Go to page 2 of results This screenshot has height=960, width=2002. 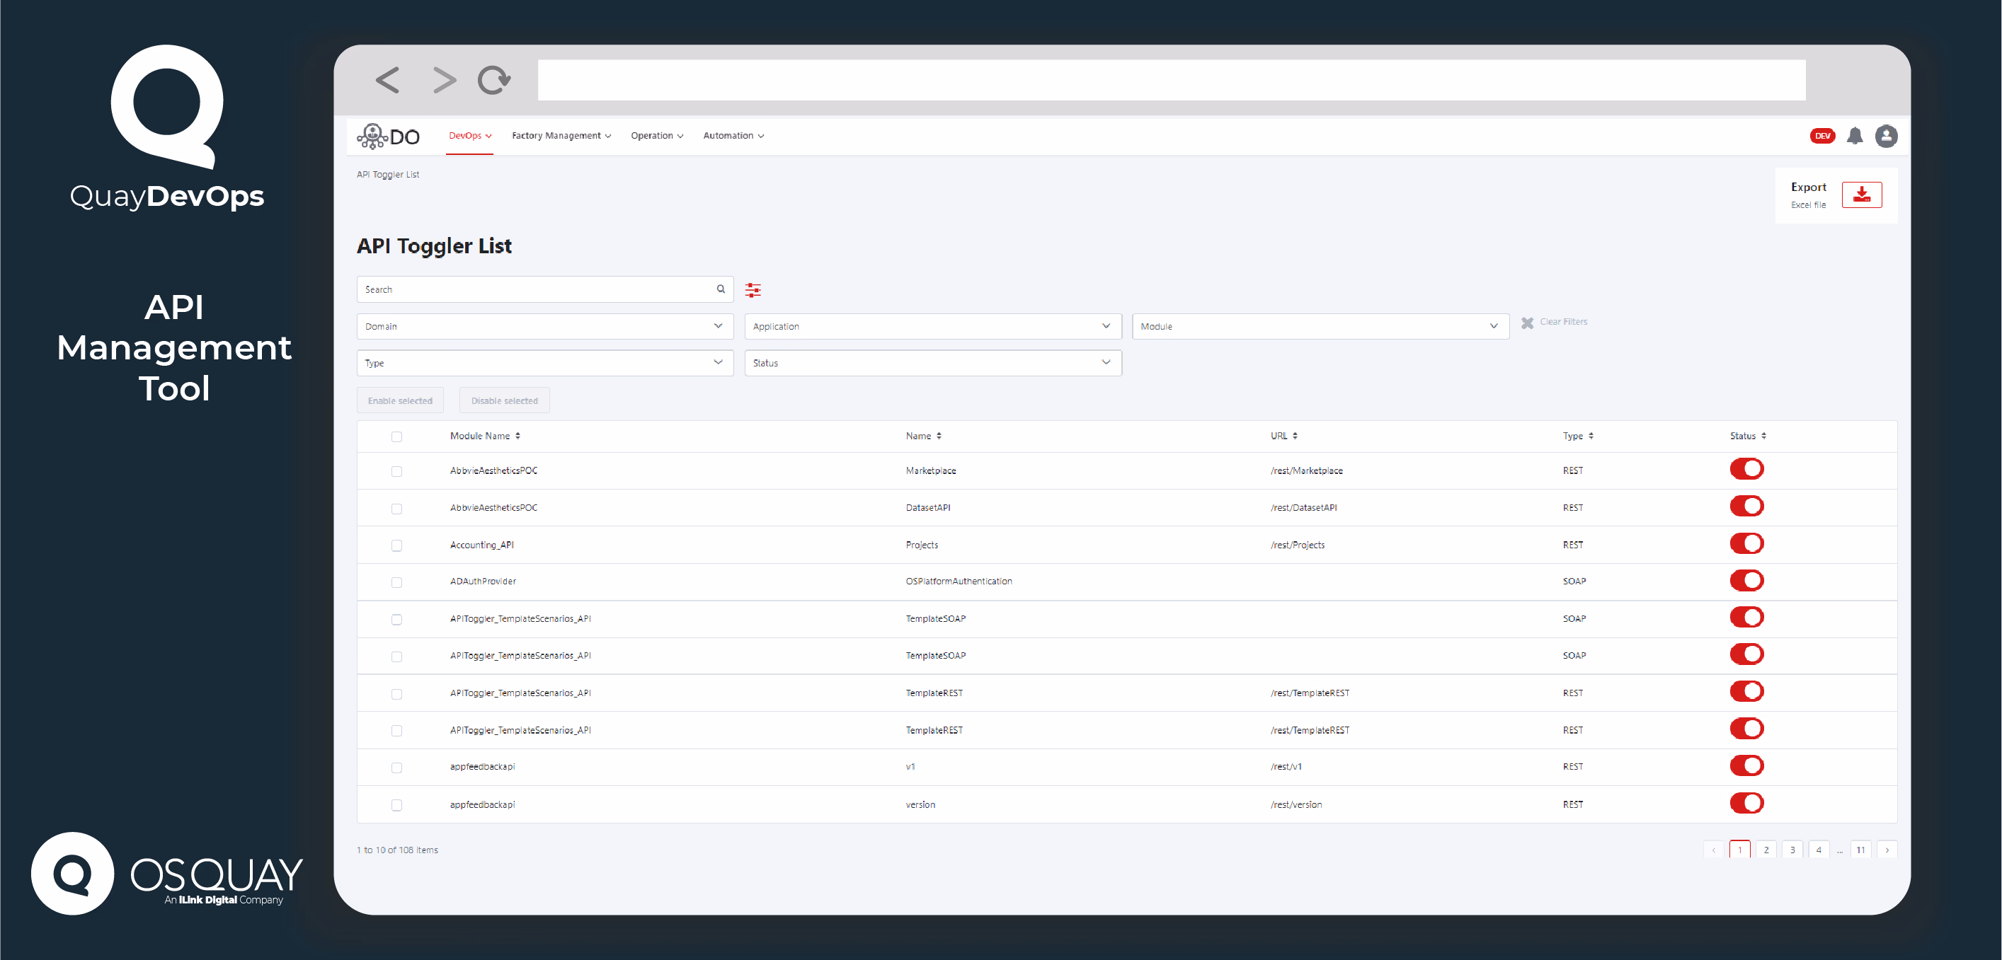coord(1765,849)
